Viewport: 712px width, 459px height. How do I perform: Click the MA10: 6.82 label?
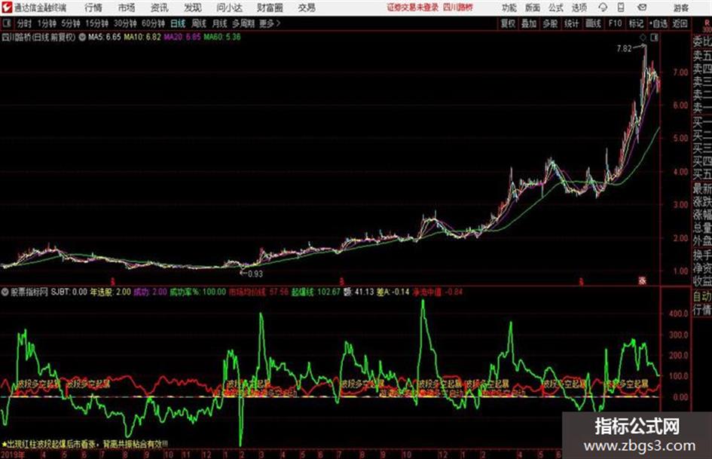[142, 37]
